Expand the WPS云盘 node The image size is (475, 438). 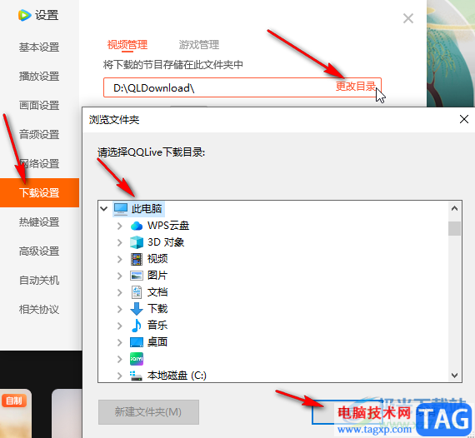[x=120, y=226]
